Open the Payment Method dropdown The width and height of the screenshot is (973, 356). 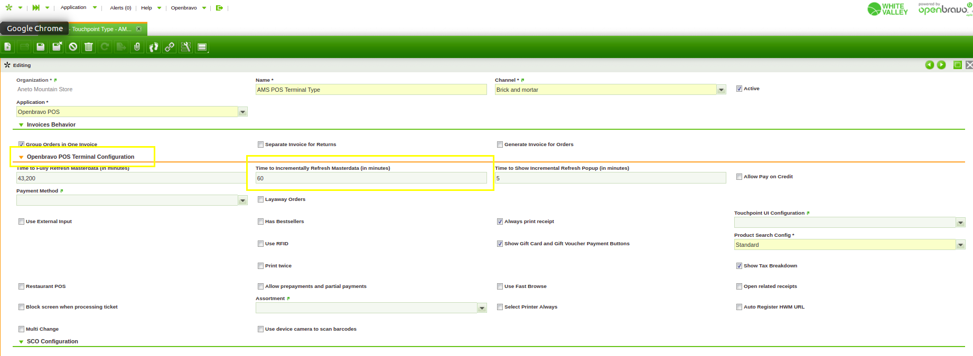242,201
